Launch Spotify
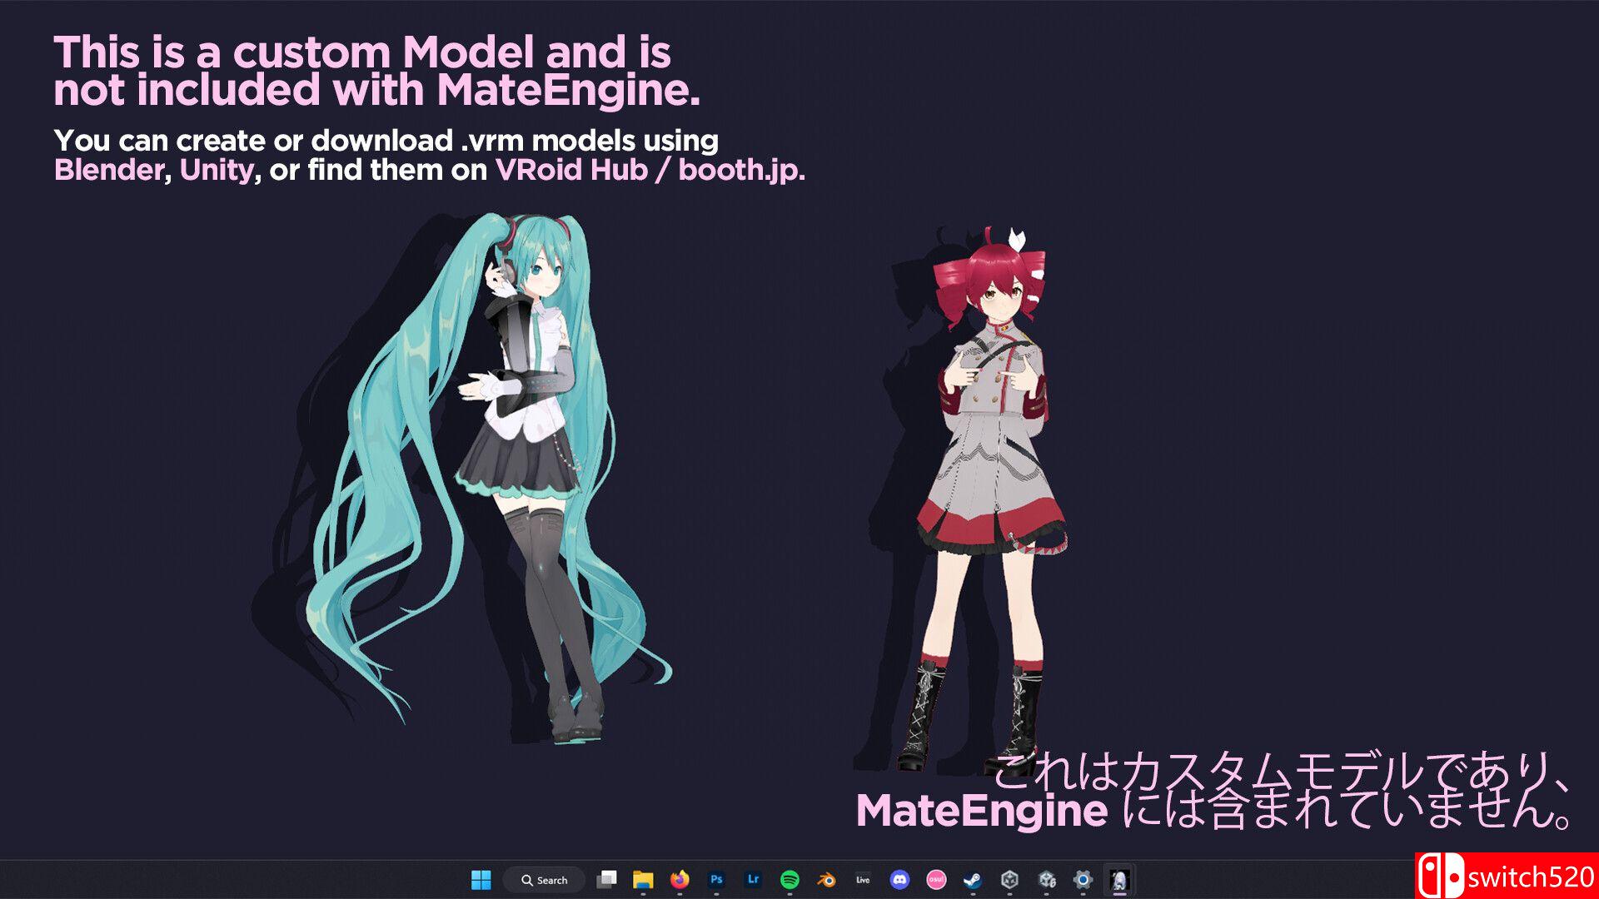 tap(790, 880)
